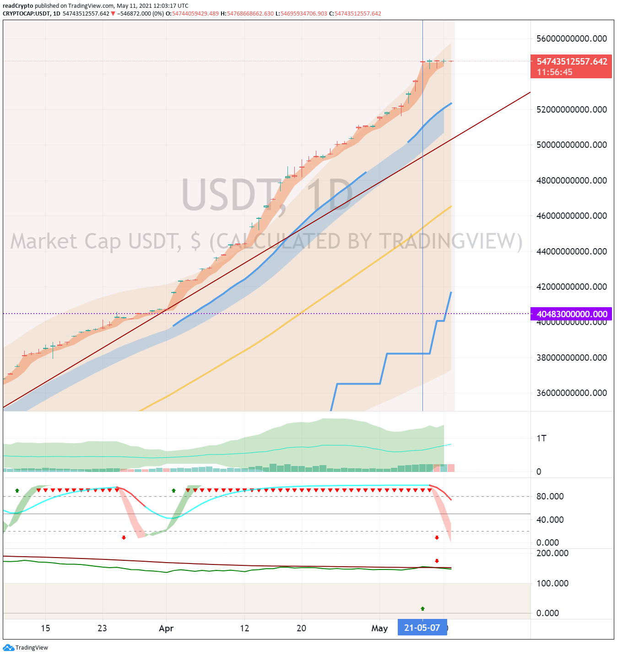Viewport: 617px width, 656px height.
Task: Click the green up arrow in bottom indicator panel
Action: click(422, 608)
